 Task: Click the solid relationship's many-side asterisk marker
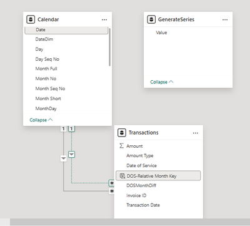[112, 191]
